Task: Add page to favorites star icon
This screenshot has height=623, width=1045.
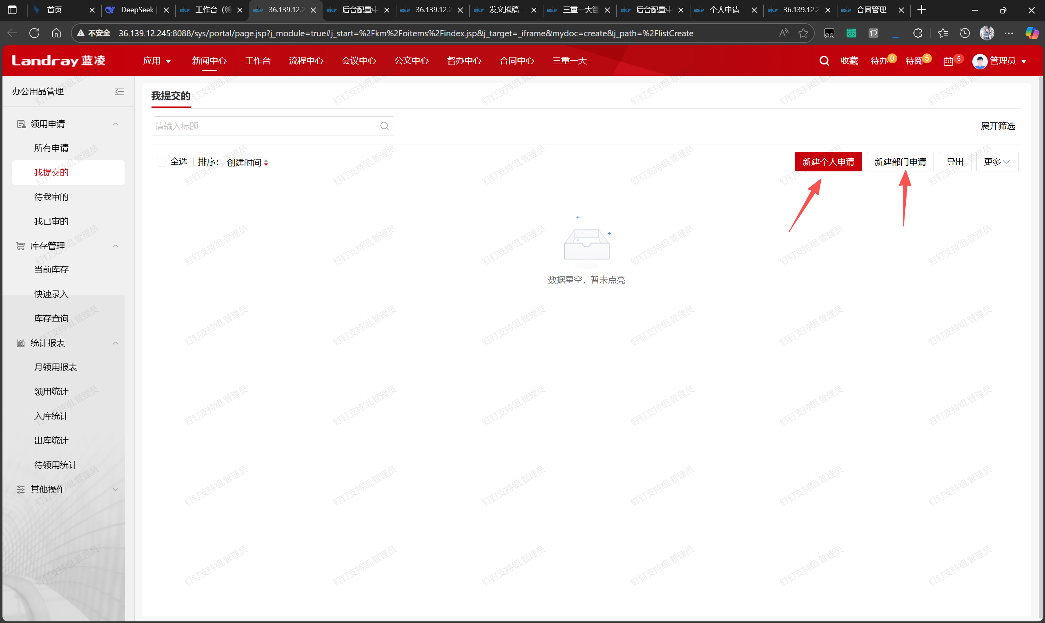Action: [x=803, y=33]
